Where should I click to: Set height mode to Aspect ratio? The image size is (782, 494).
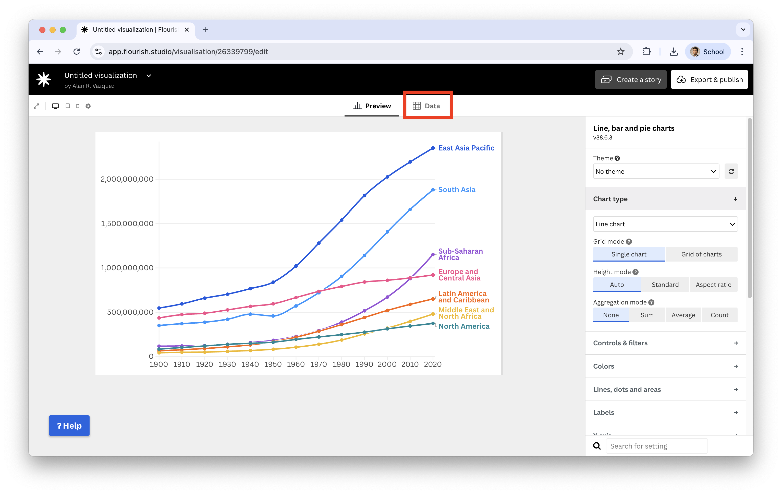pyautogui.click(x=713, y=285)
